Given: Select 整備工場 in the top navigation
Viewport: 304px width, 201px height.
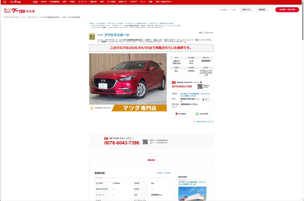Looking at the screenshot, I should tap(93, 2).
